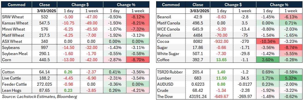The image size is (303, 100).
Task: Click the Cotton 1 day change 0.26
Action: 68,72
